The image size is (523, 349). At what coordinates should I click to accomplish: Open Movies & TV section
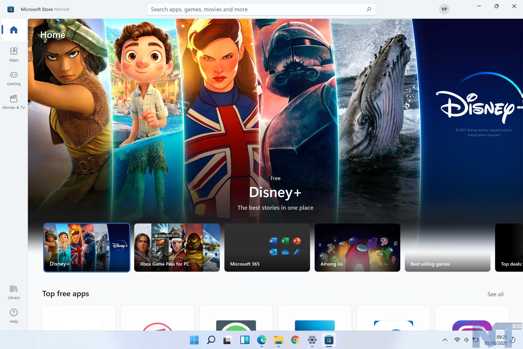point(14,102)
